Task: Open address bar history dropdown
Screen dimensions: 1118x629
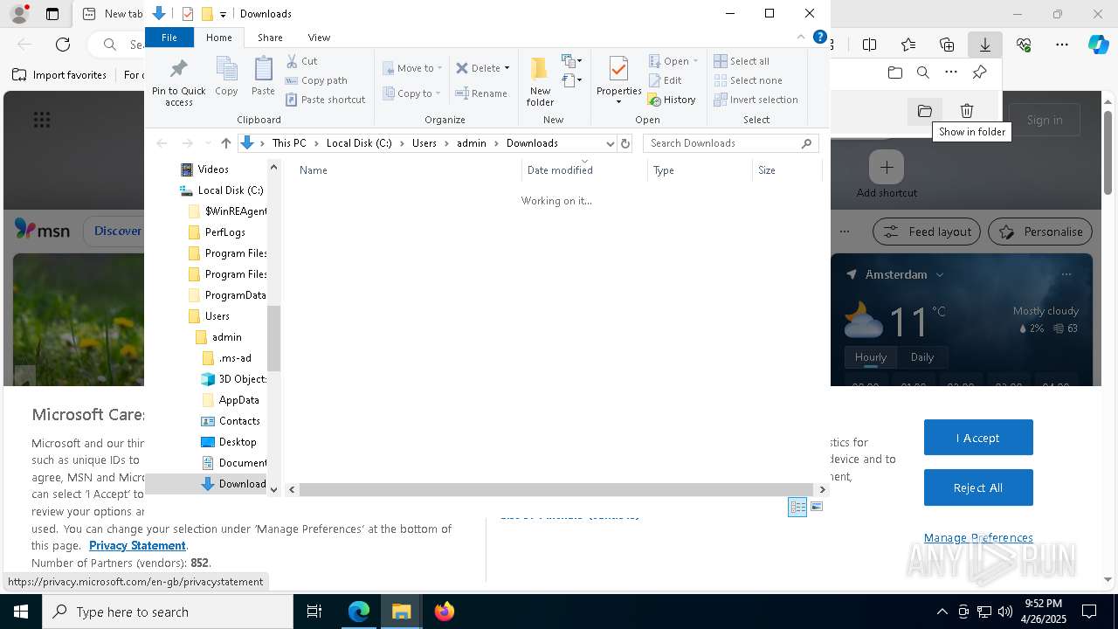Action: (x=610, y=143)
